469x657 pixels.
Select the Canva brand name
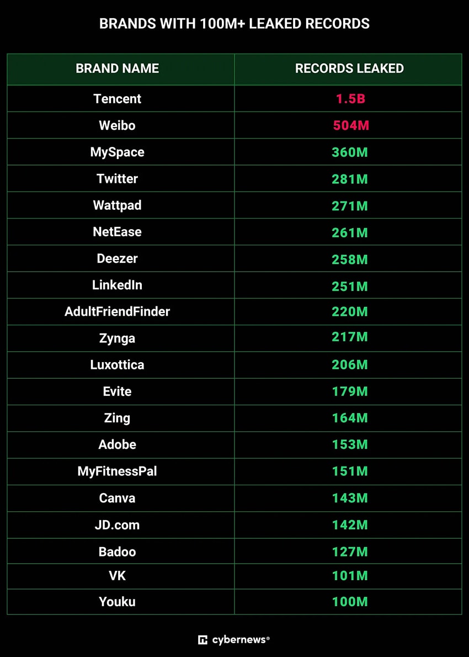tap(117, 498)
